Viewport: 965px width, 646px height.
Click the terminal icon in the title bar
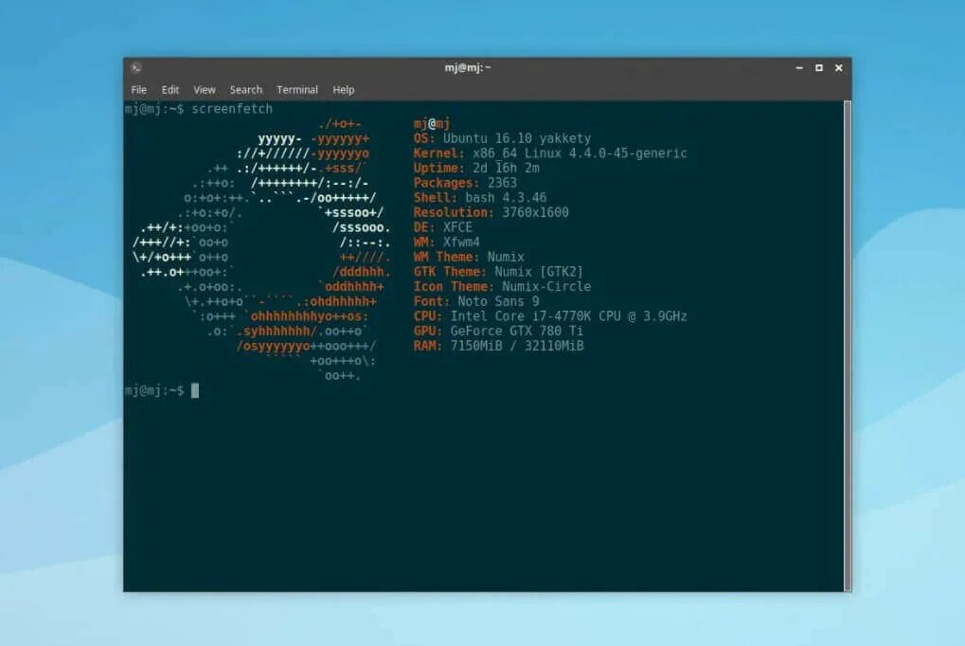point(136,67)
